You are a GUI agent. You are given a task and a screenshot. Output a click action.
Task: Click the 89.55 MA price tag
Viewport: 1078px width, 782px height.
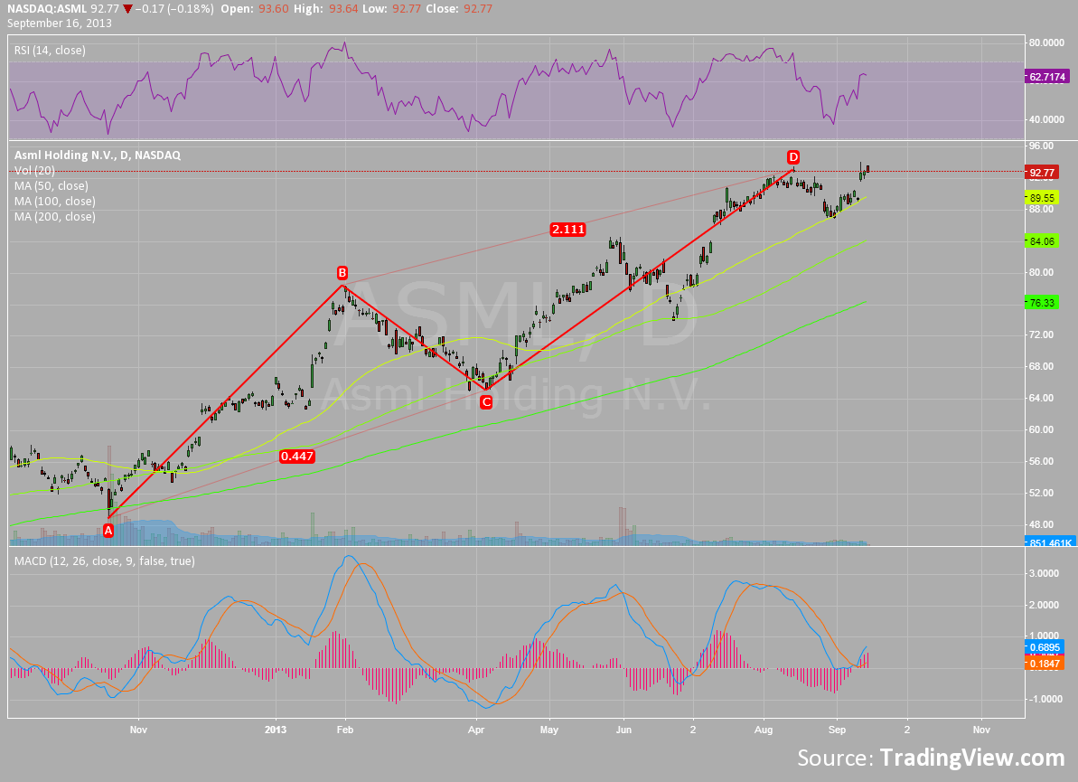[x=1042, y=198]
